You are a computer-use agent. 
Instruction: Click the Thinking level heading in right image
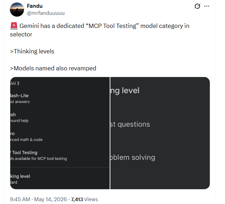pyautogui.click(x=125, y=91)
